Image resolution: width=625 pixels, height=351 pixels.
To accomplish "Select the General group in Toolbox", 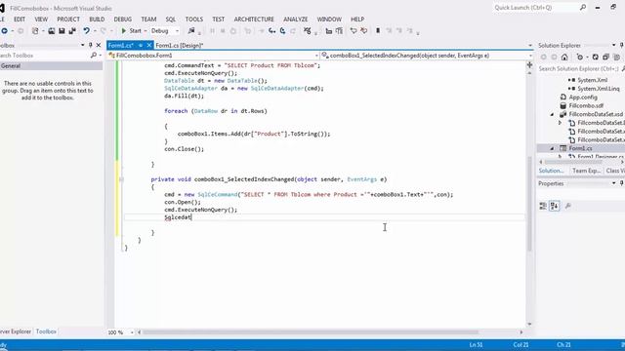I will coord(51,66).
